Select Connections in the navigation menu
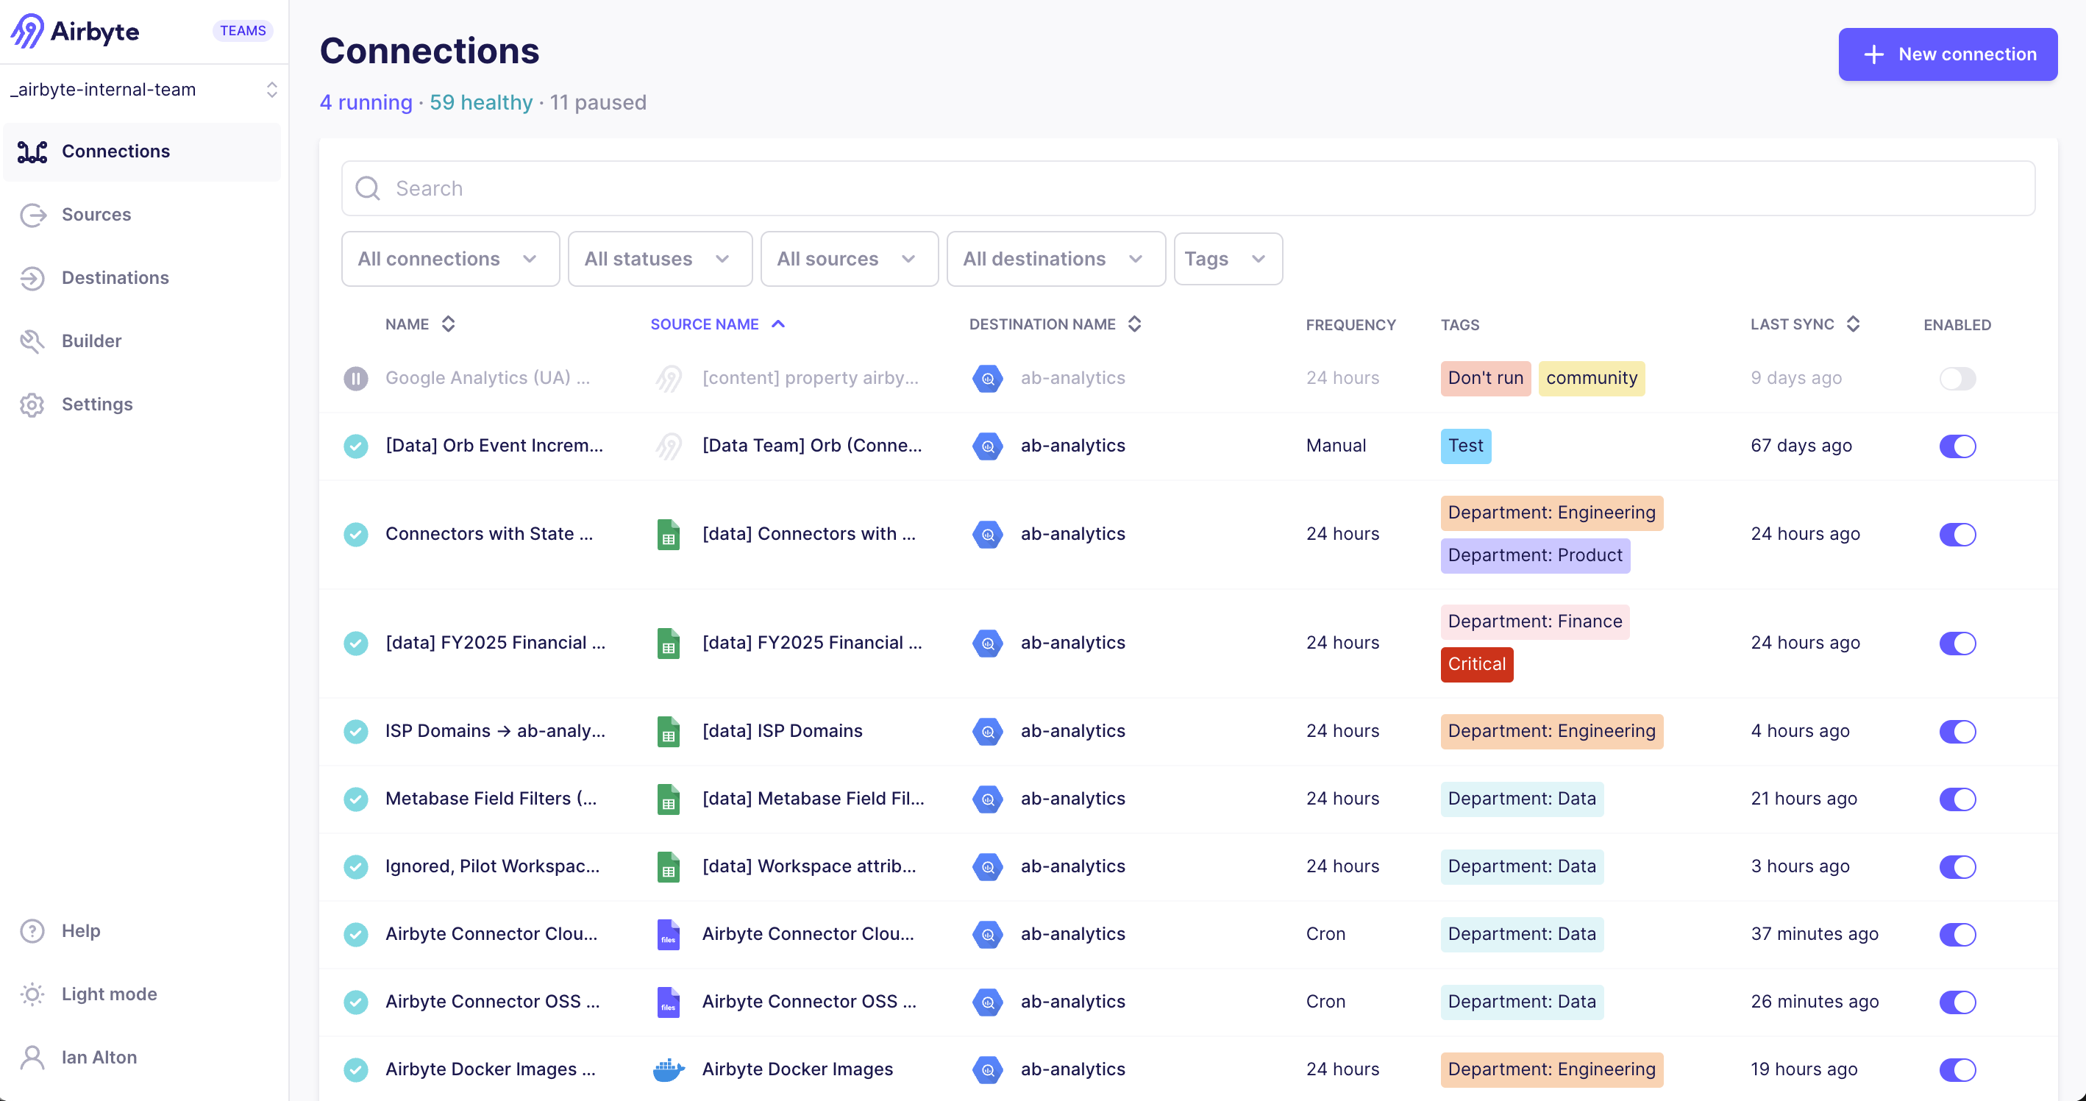 click(x=115, y=152)
